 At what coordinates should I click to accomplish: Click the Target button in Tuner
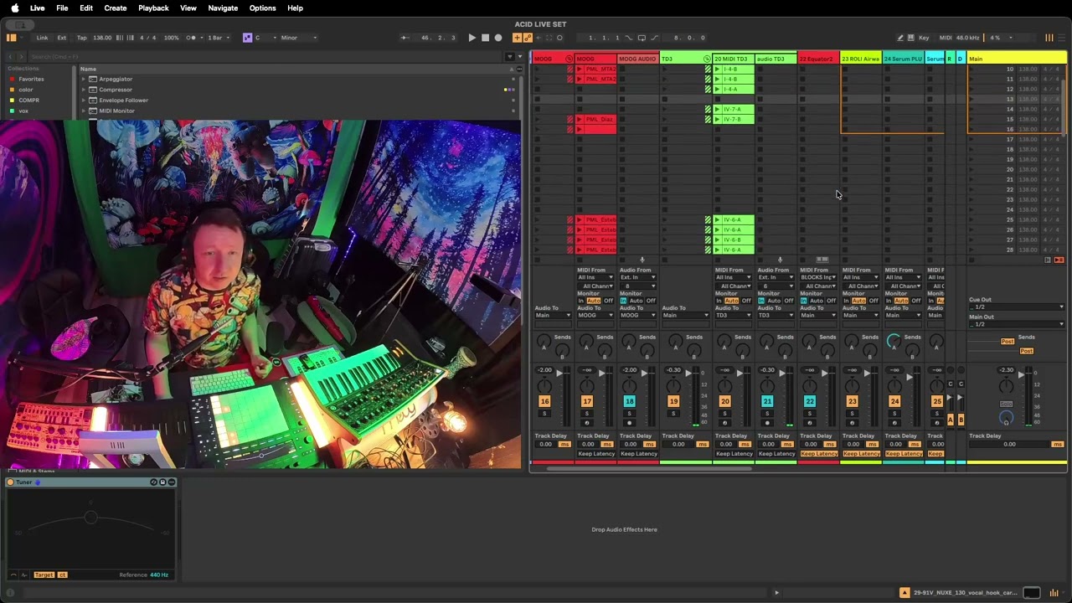44,575
